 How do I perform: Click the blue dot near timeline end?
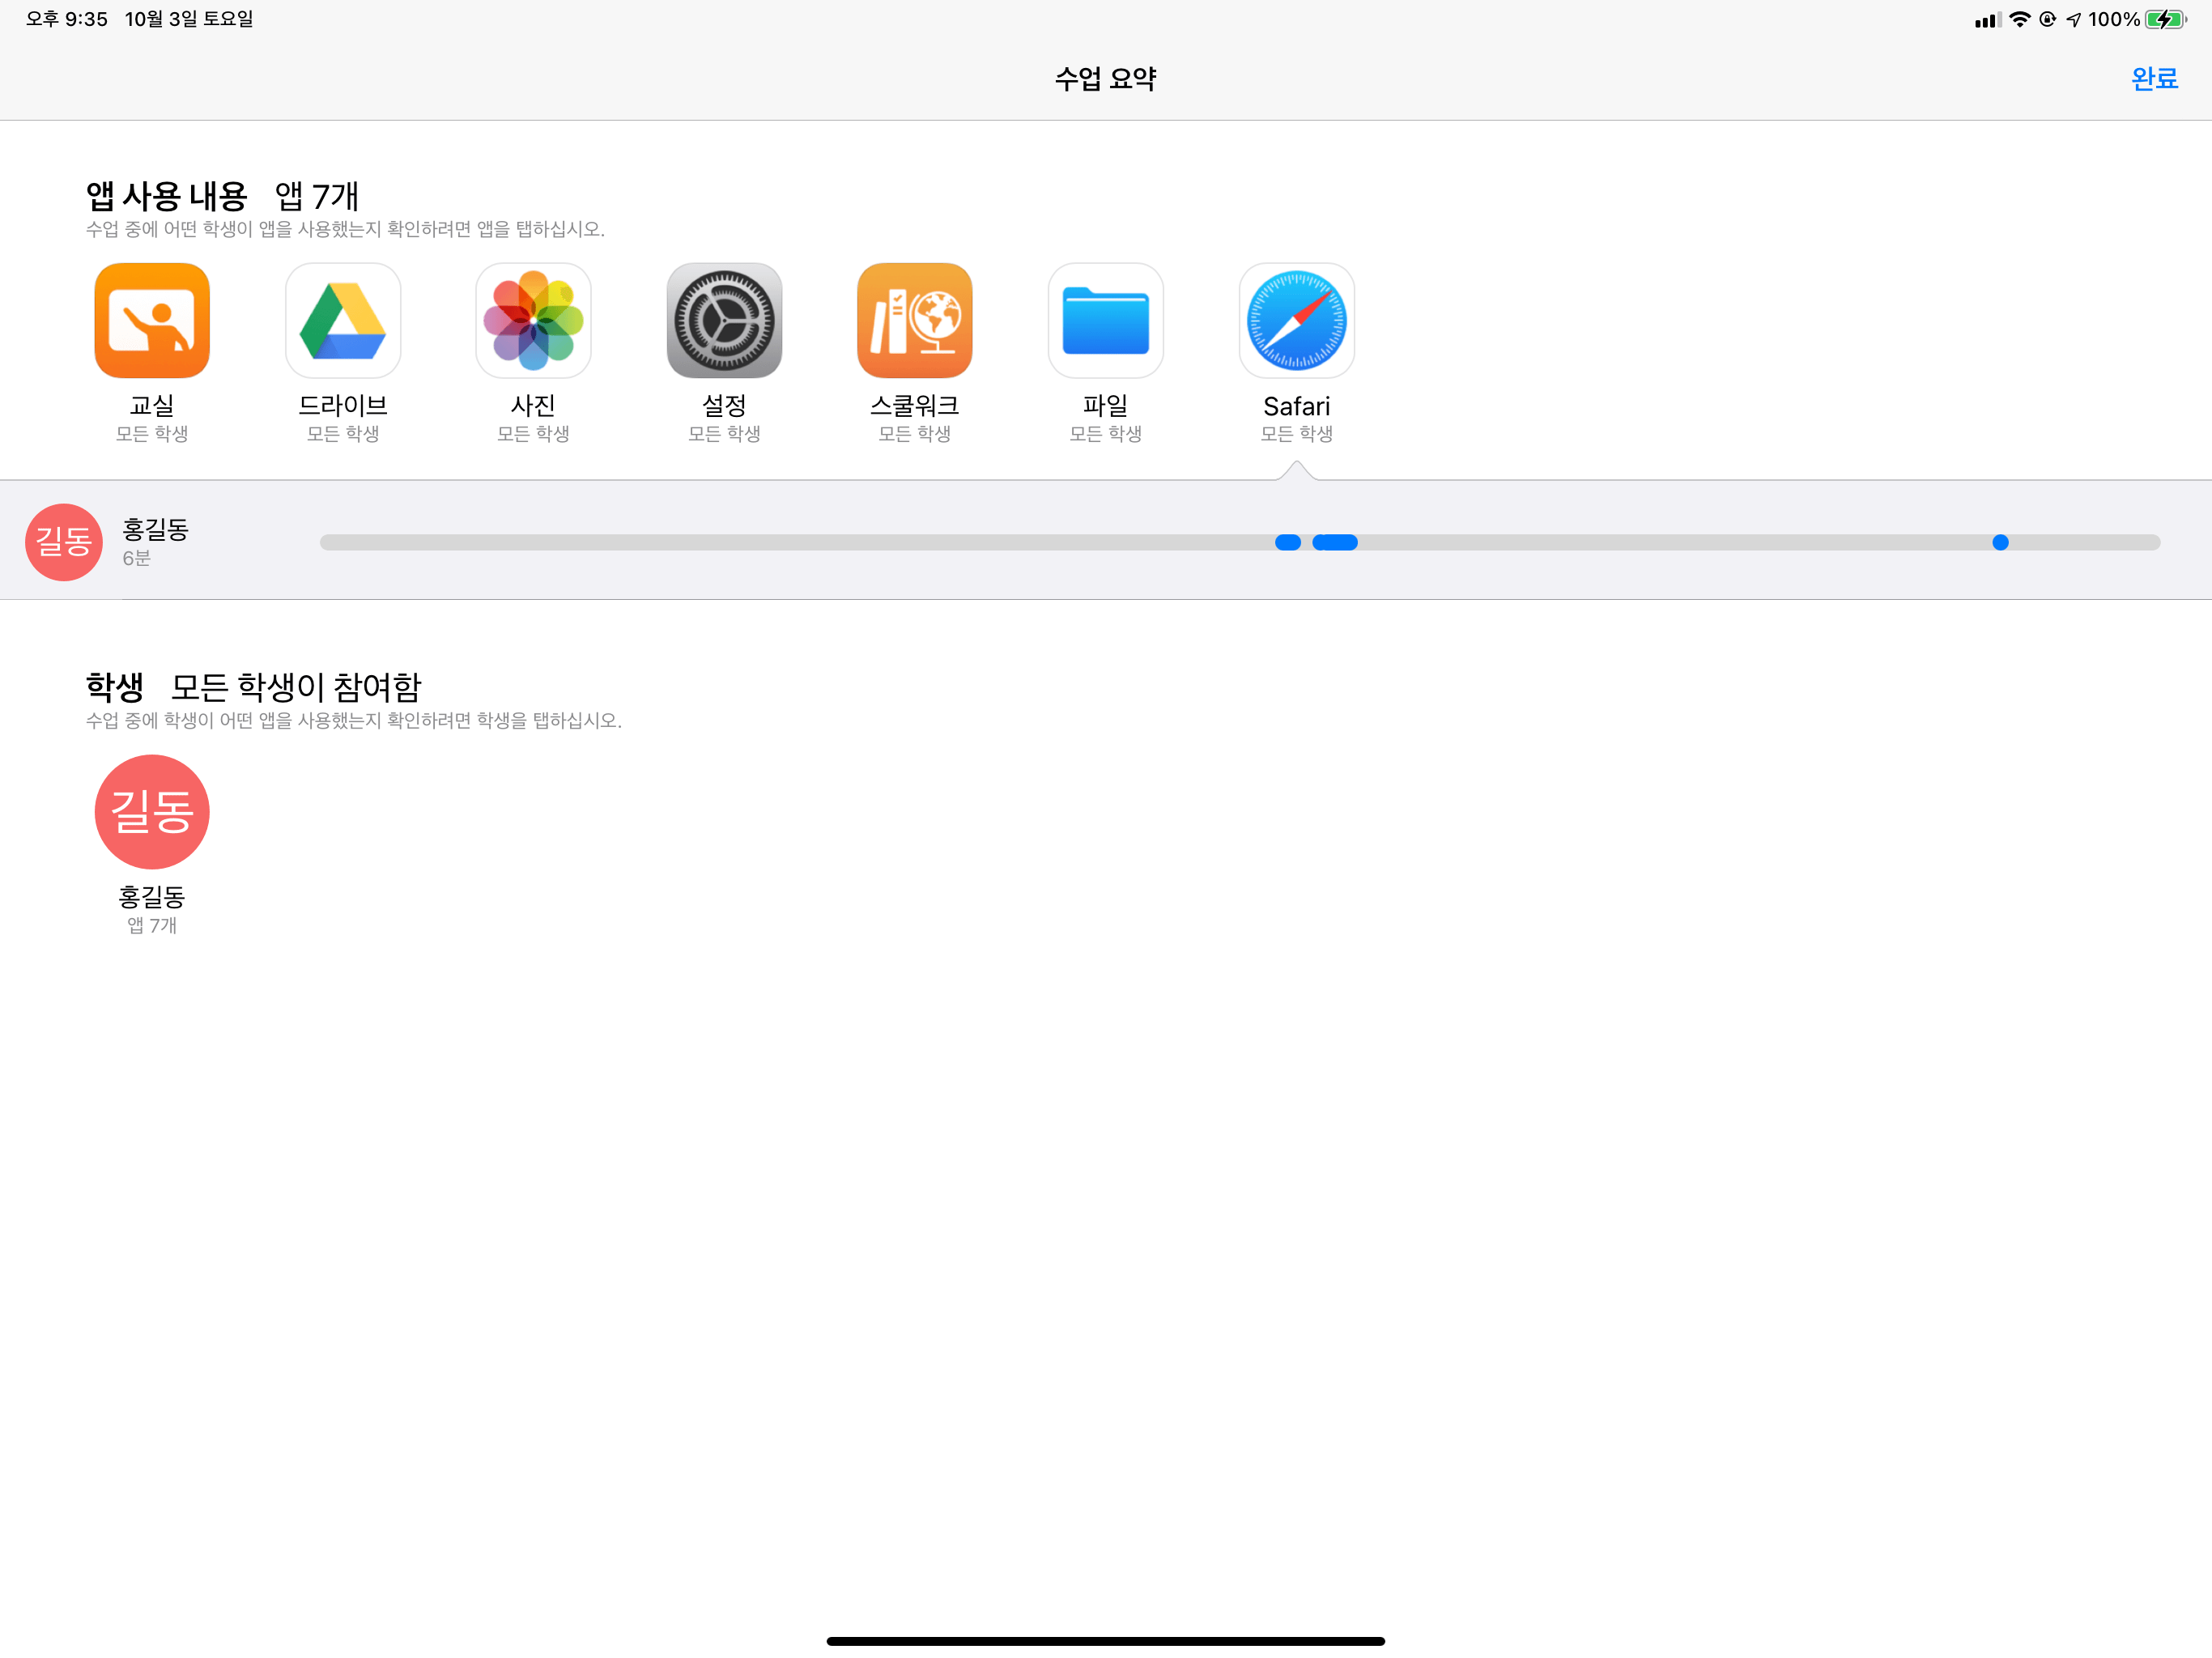[2000, 542]
